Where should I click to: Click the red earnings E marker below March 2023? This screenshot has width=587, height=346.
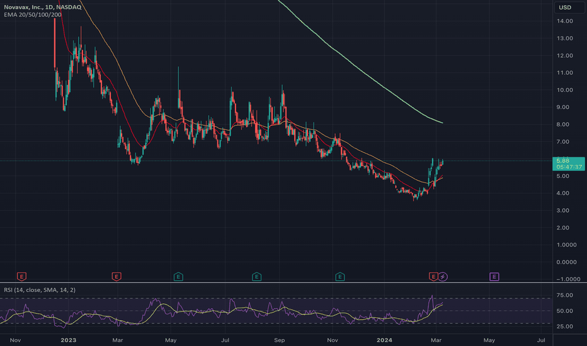(x=117, y=277)
